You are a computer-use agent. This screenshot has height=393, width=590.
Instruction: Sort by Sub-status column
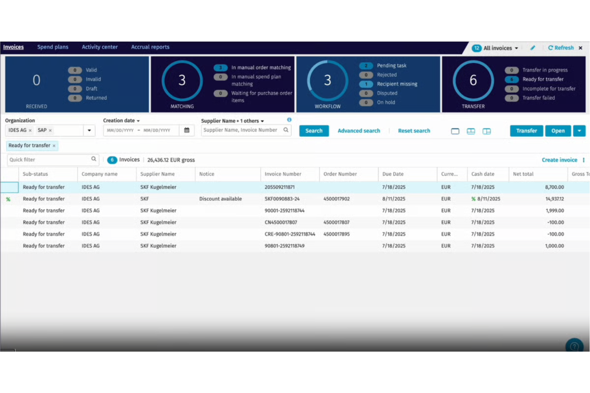pos(35,174)
